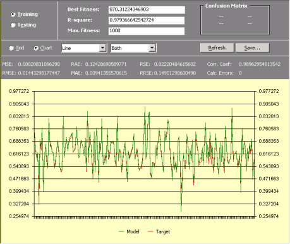Image resolution: width=290 pixels, height=244 pixels.
Task: Click the Refresh button
Action: point(217,48)
